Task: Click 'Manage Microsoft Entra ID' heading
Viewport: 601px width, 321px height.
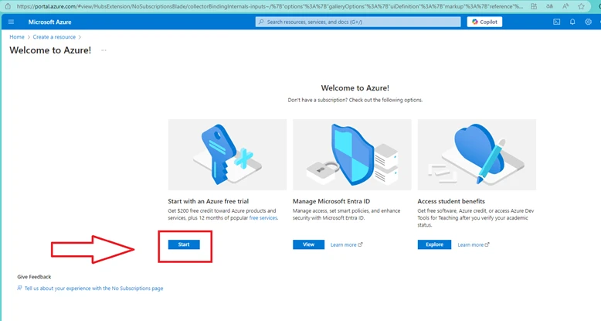Action: coord(331,201)
